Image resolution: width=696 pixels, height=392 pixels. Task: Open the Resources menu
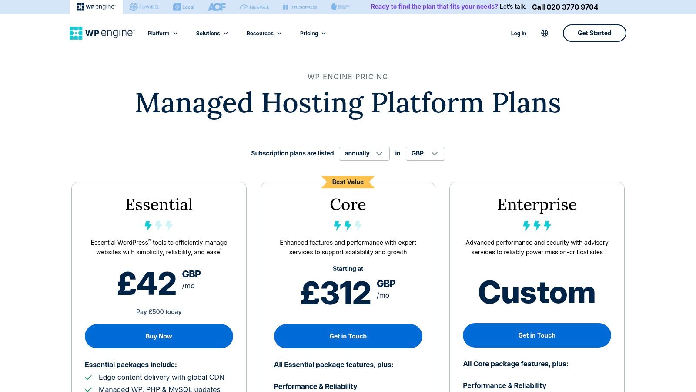(x=264, y=33)
